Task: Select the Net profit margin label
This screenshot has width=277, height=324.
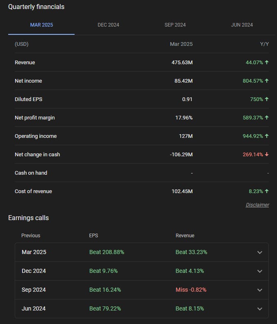Action: 35,117
